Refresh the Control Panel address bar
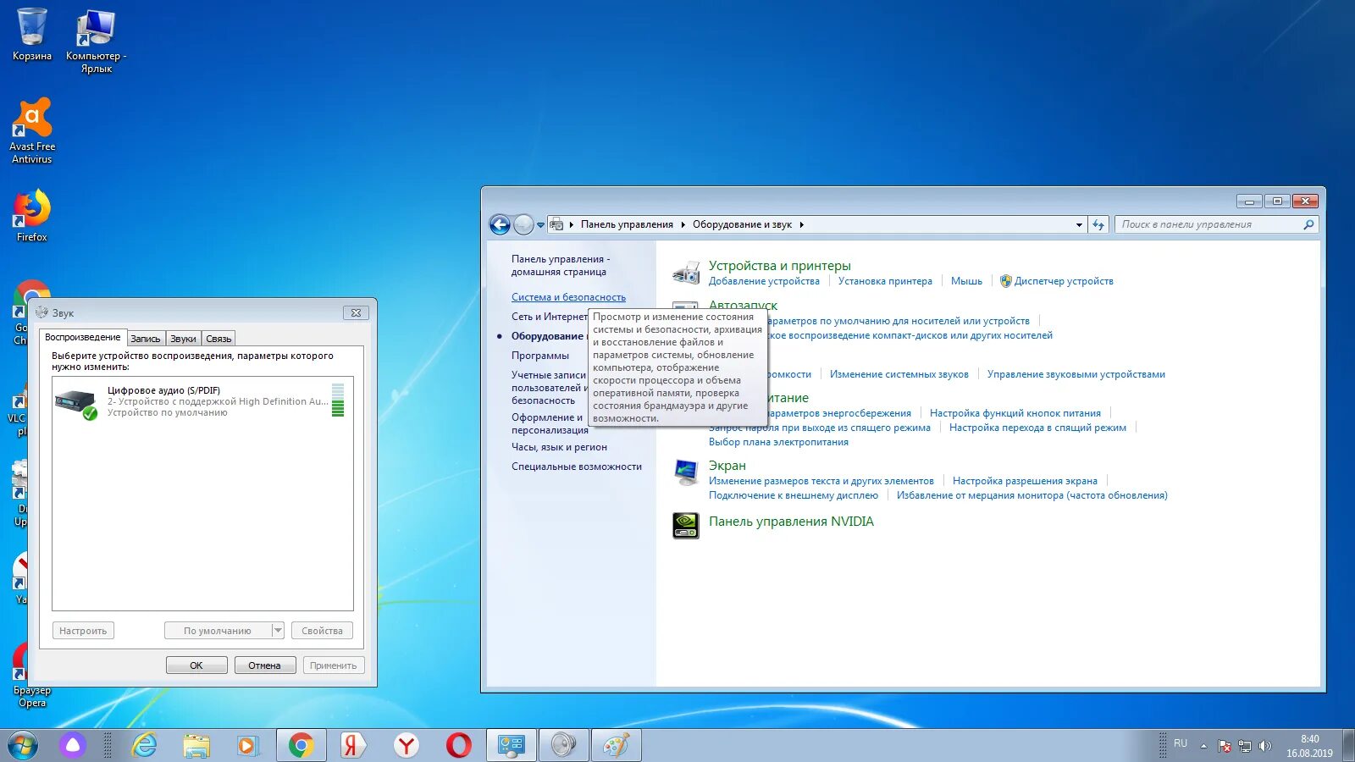The height and width of the screenshot is (762, 1355). [x=1098, y=224]
